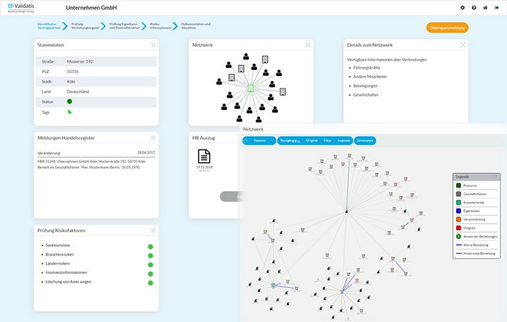507x322 pixels.
Task: Click the Anzahl der Beziehungen legend icon
Action: coord(458,236)
